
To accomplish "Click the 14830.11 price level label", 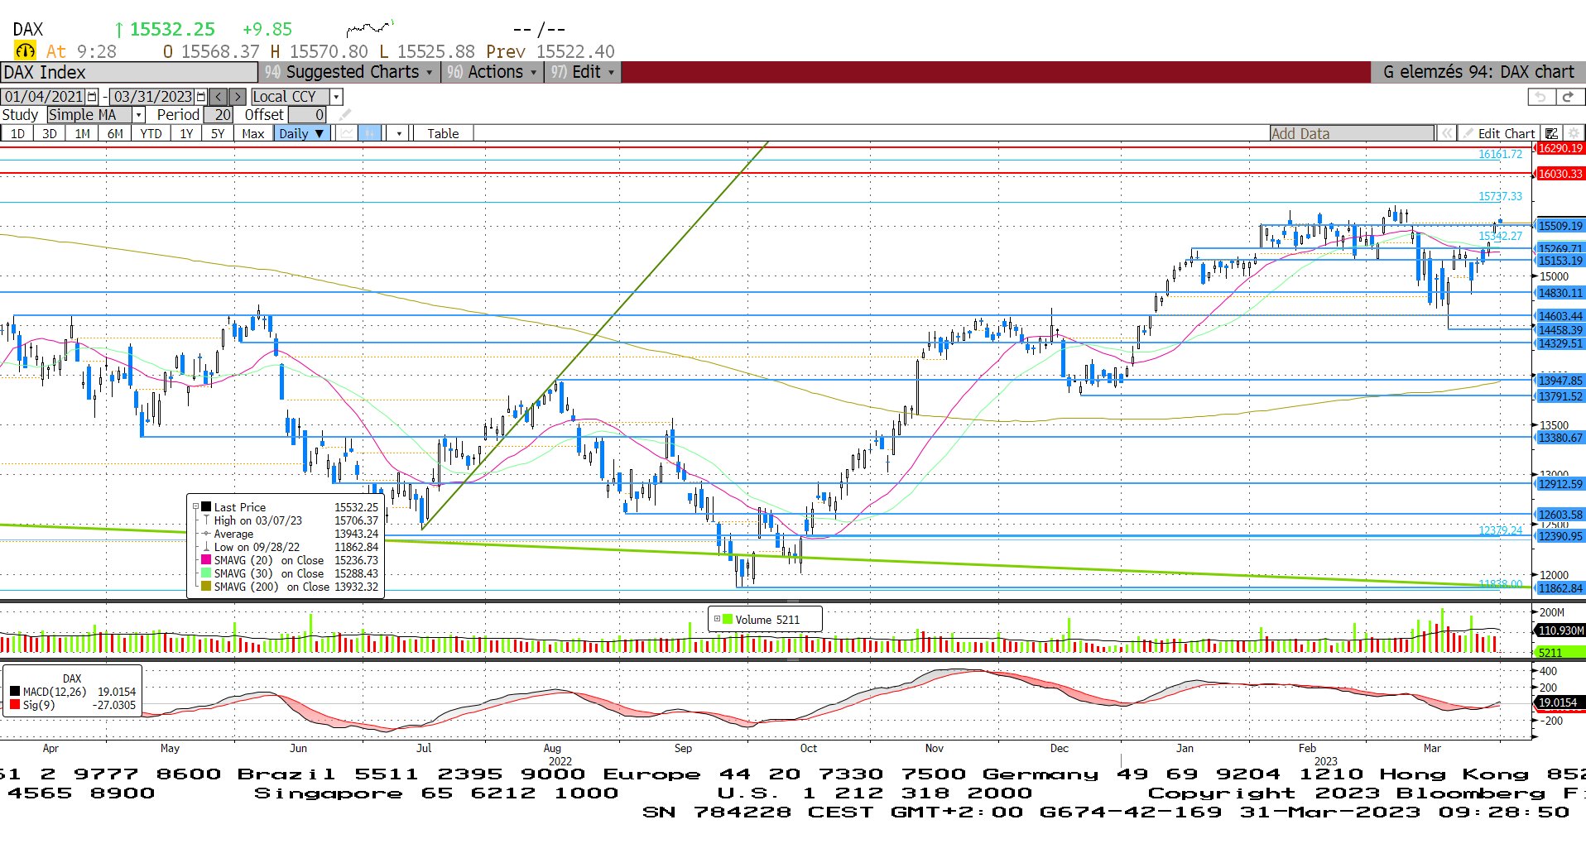I will pyautogui.click(x=1560, y=293).
